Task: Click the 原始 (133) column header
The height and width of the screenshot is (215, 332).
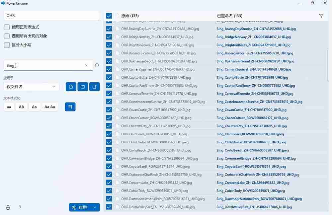Action: (130, 16)
